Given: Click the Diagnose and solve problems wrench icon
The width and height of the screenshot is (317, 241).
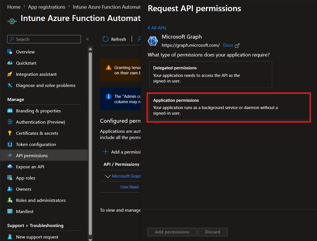Looking at the screenshot, I should (10, 85).
